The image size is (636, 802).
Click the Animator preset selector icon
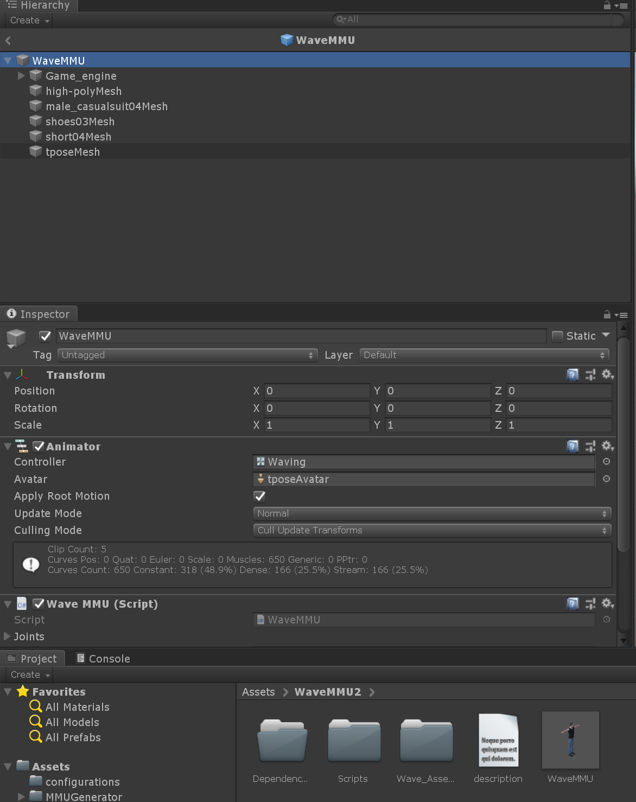pyautogui.click(x=590, y=446)
